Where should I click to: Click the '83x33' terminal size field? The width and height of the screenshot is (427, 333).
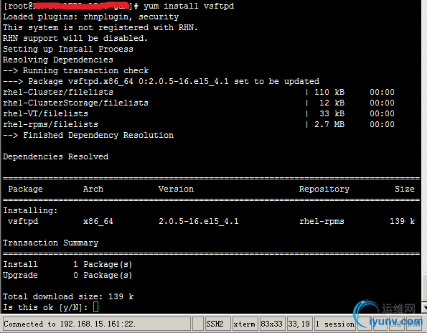[273, 324]
